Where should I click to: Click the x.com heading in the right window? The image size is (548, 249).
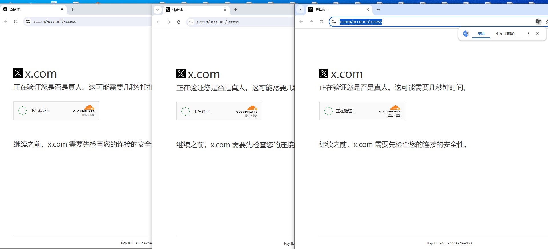pos(347,74)
